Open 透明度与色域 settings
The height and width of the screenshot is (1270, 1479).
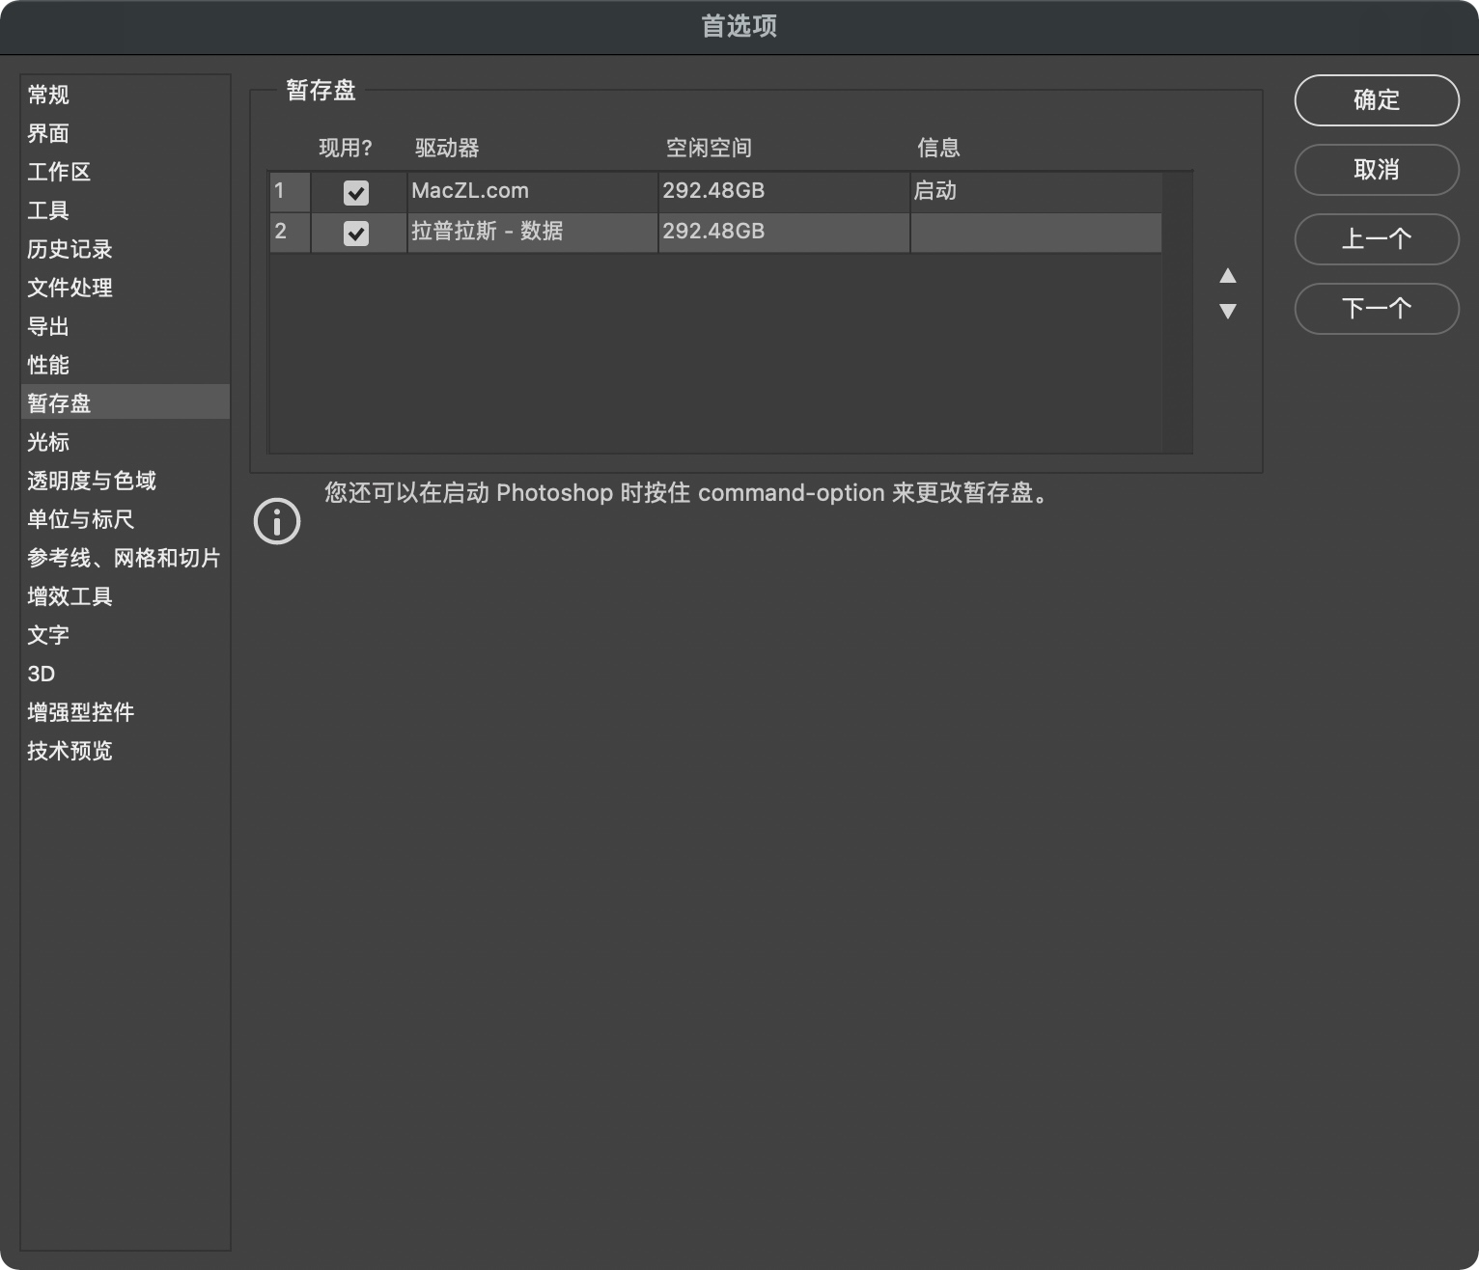pos(92,481)
